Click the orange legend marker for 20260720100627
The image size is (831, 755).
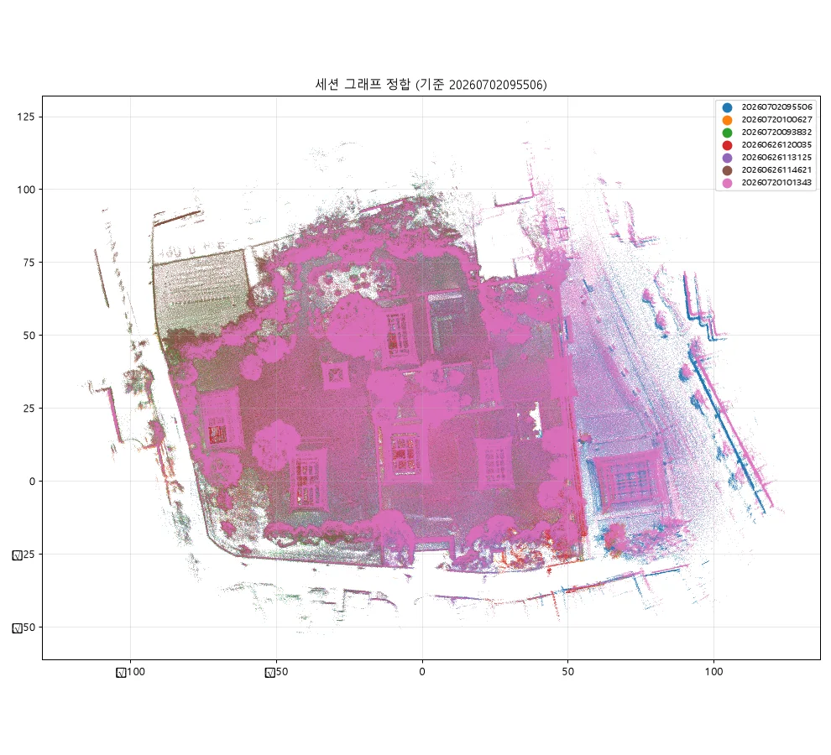click(727, 120)
